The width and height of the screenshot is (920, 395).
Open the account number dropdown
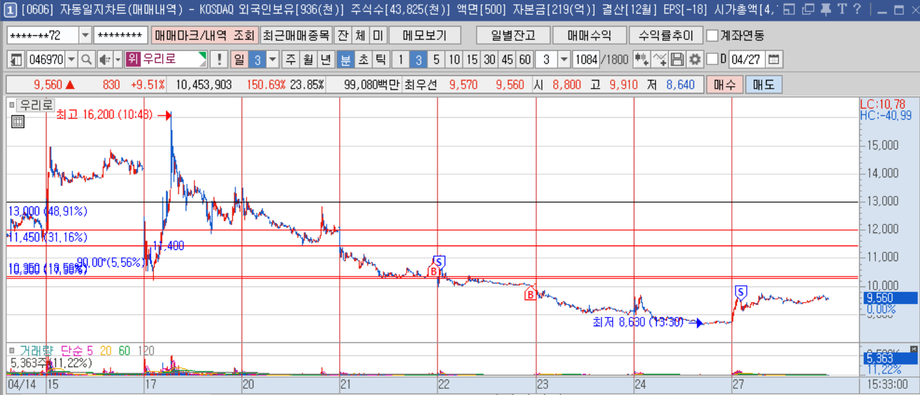pyautogui.click(x=85, y=35)
